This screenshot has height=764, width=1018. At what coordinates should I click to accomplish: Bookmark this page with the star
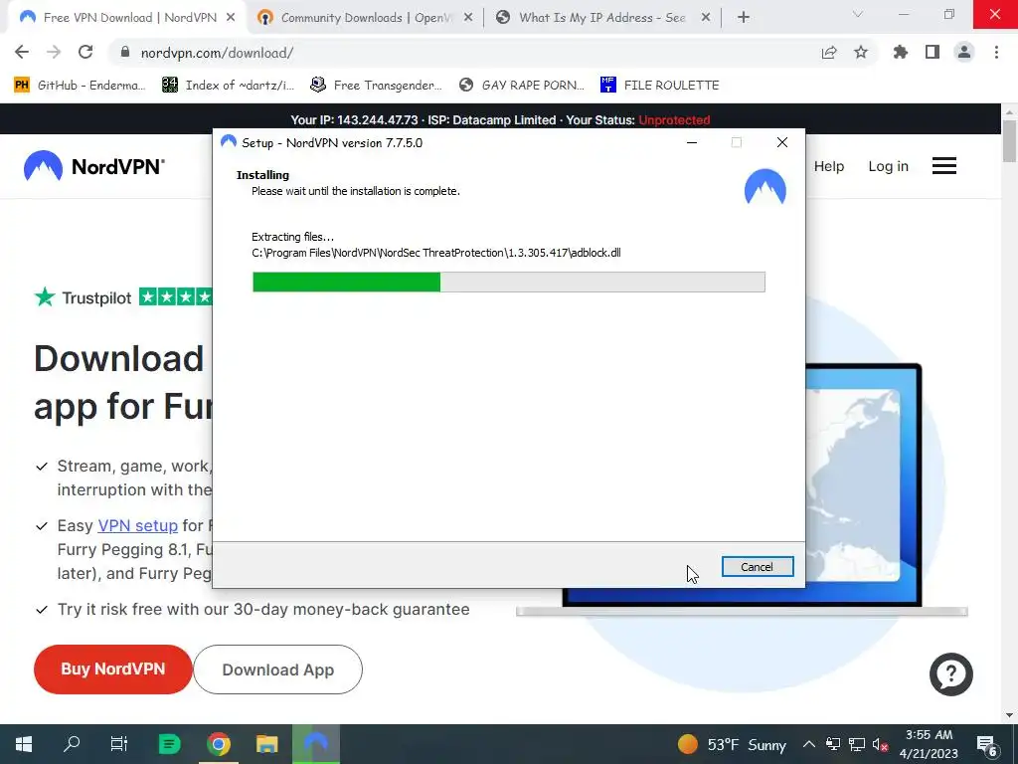tap(861, 53)
